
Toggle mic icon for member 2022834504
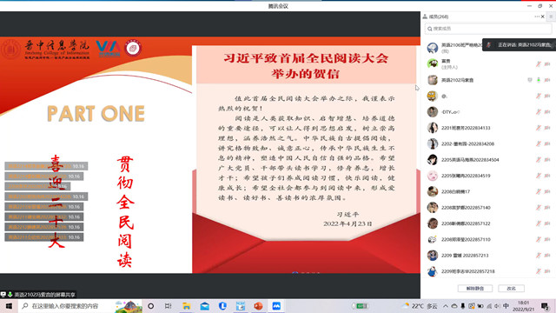pos(539,160)
